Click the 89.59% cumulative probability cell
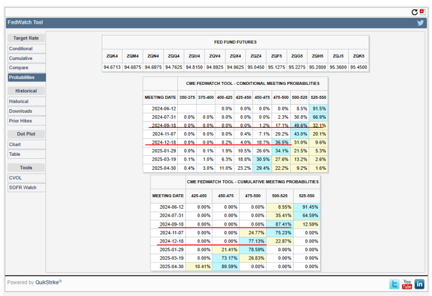This screenshot has width=432, height=296. (226, 267)
